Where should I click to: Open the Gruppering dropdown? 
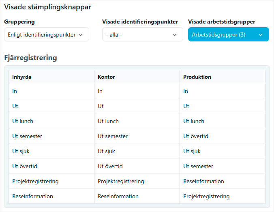click(x=46, y=35)
